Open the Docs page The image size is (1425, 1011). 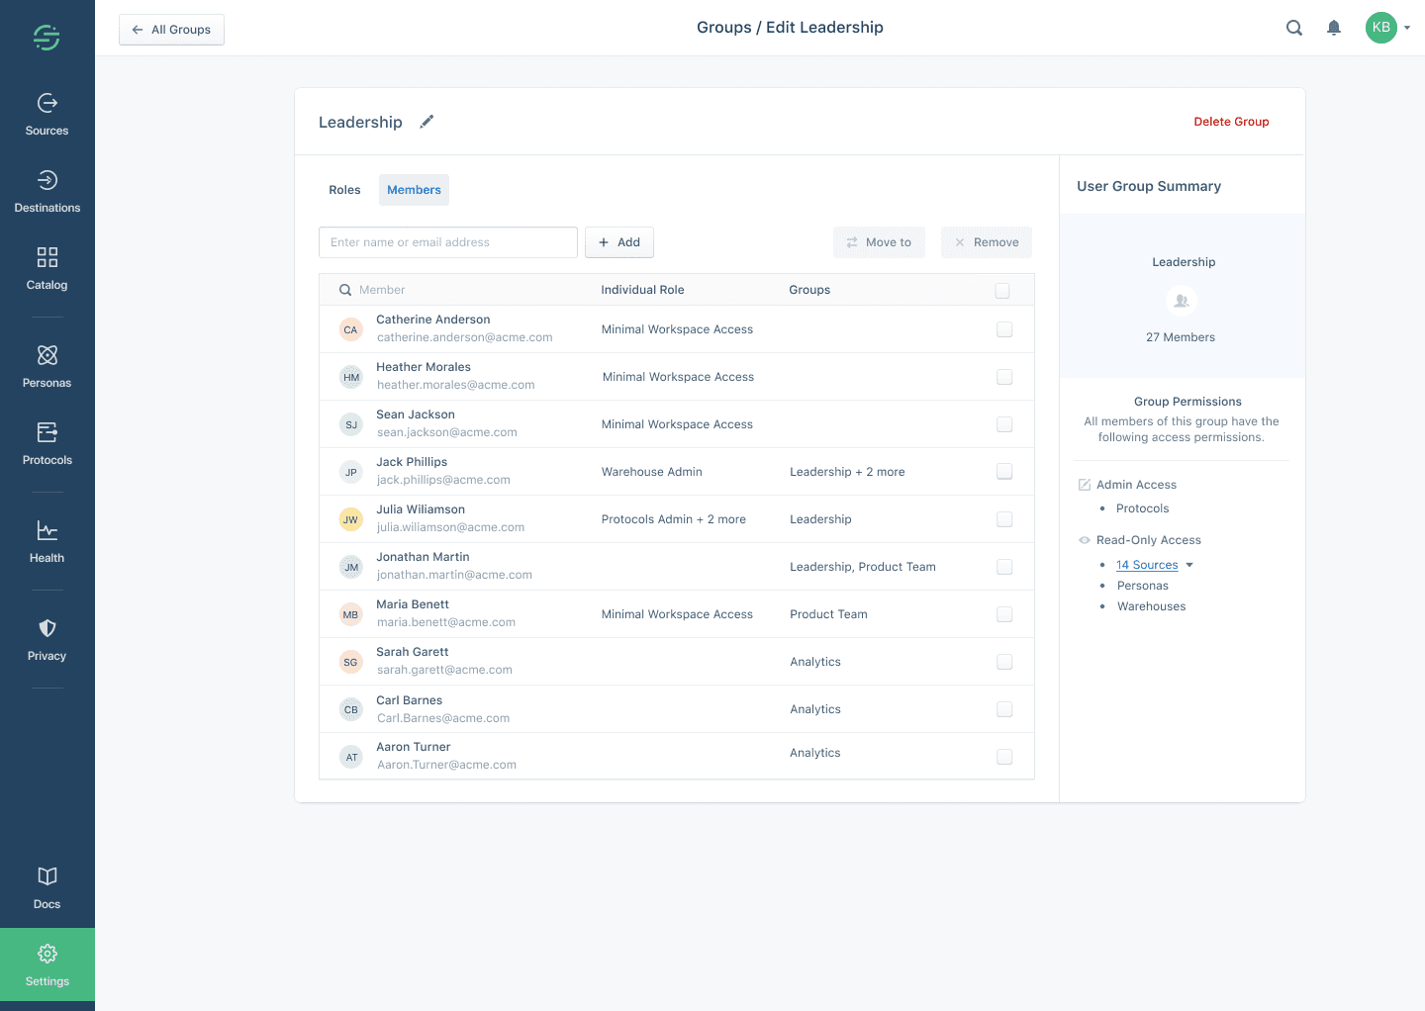(x=47, y=885)
